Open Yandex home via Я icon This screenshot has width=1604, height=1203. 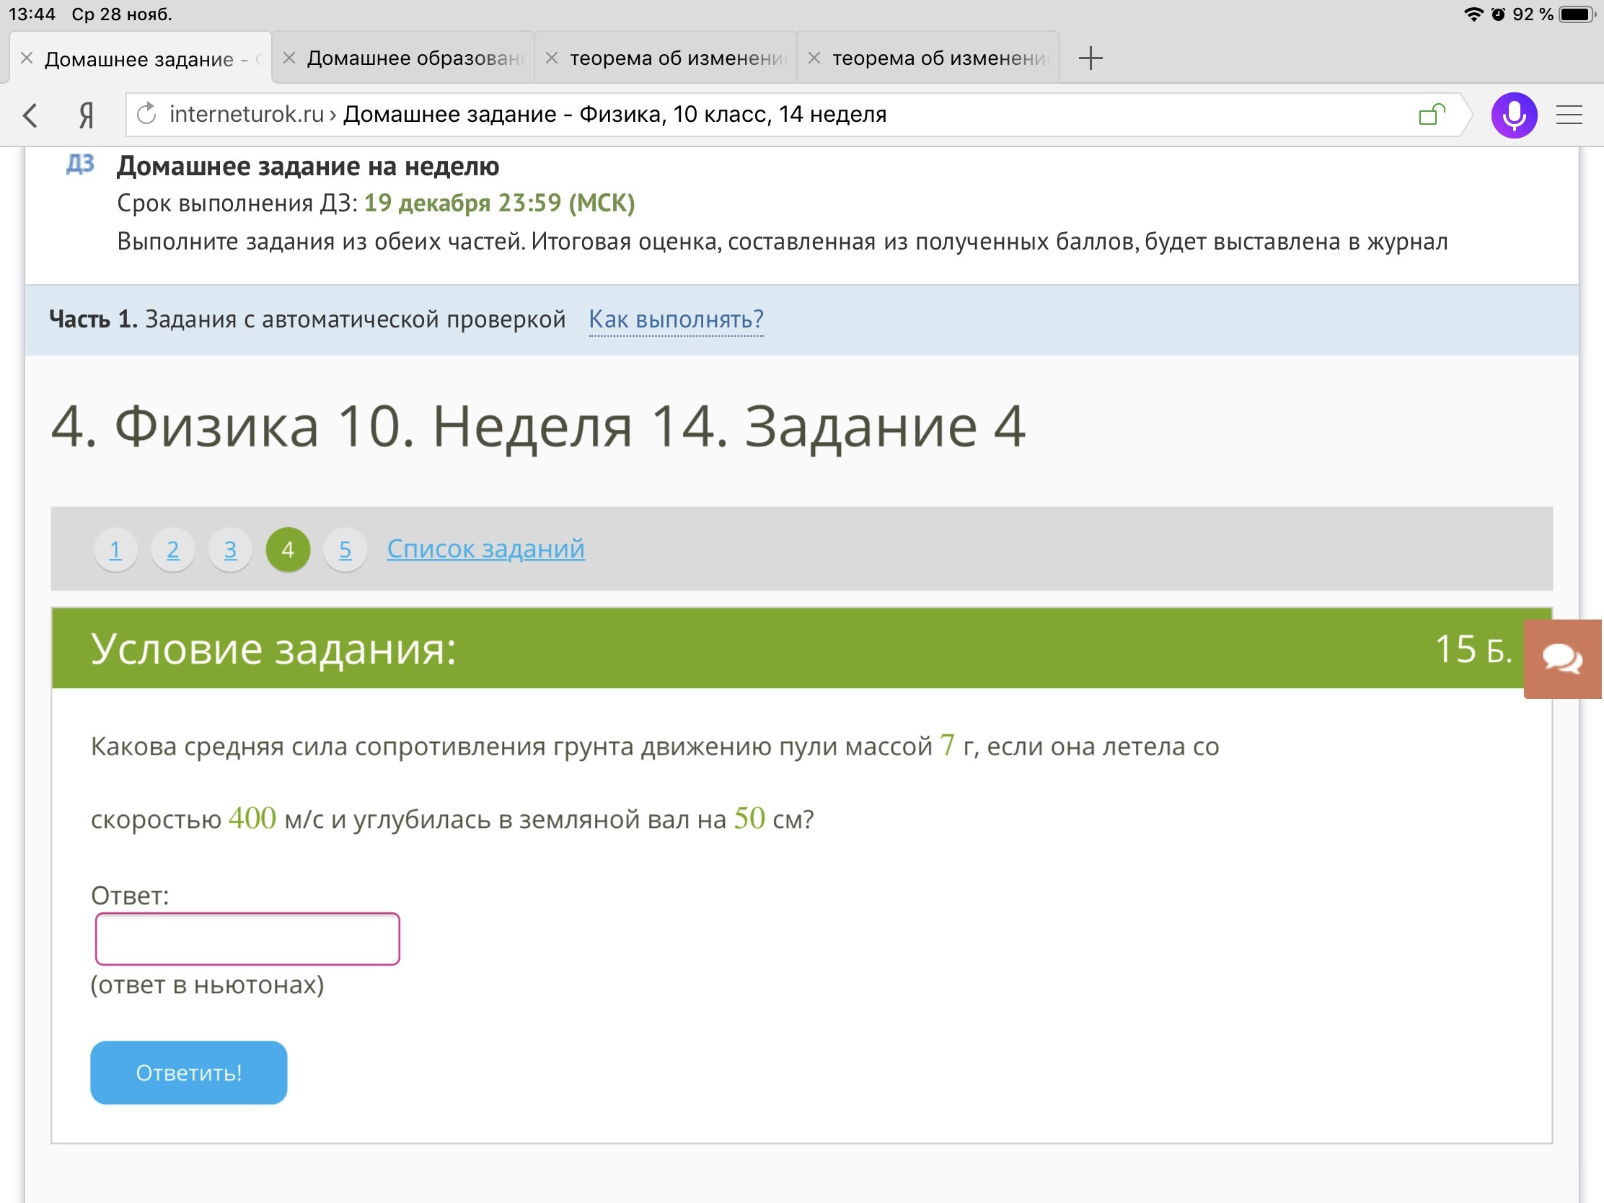click(87, 115)
